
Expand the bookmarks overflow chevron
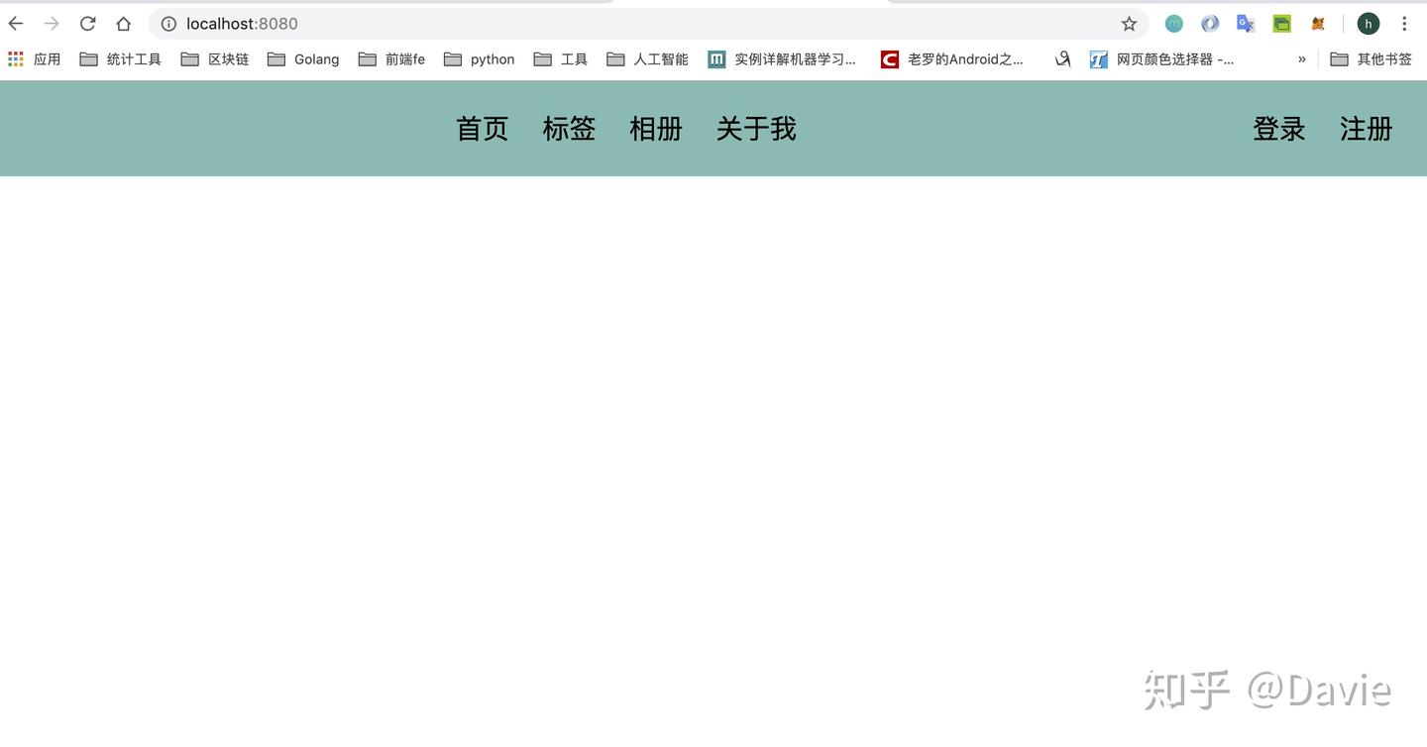[x=1301, y=59]
